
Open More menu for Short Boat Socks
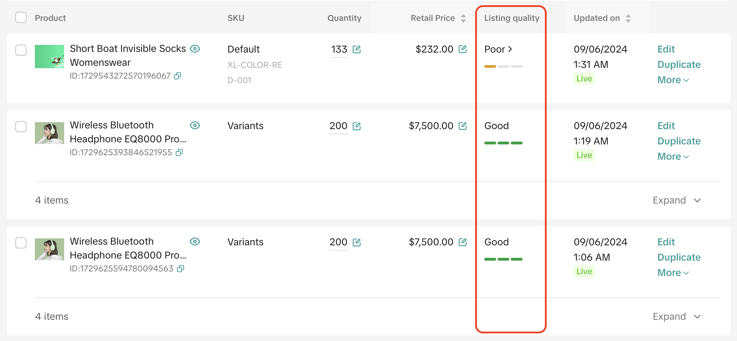click(x=673, y=80)
